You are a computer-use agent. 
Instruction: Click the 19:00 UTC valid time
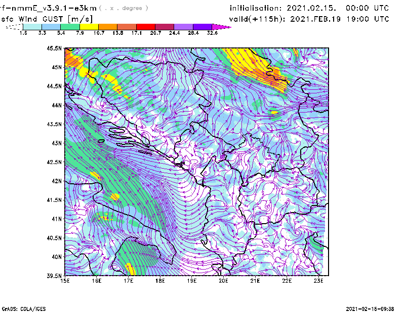pyautogui.click(x=368, y=19)
